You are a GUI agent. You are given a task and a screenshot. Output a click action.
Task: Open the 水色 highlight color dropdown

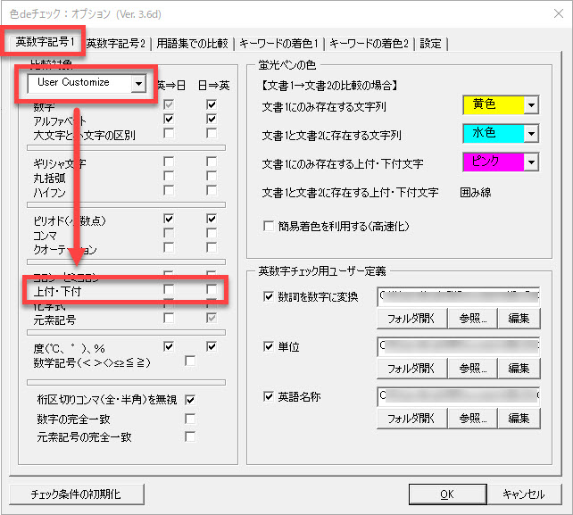(x=532, y=134)
